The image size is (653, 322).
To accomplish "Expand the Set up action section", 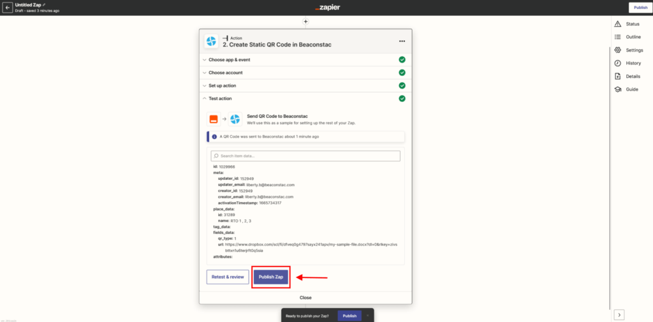I will 305,85.
